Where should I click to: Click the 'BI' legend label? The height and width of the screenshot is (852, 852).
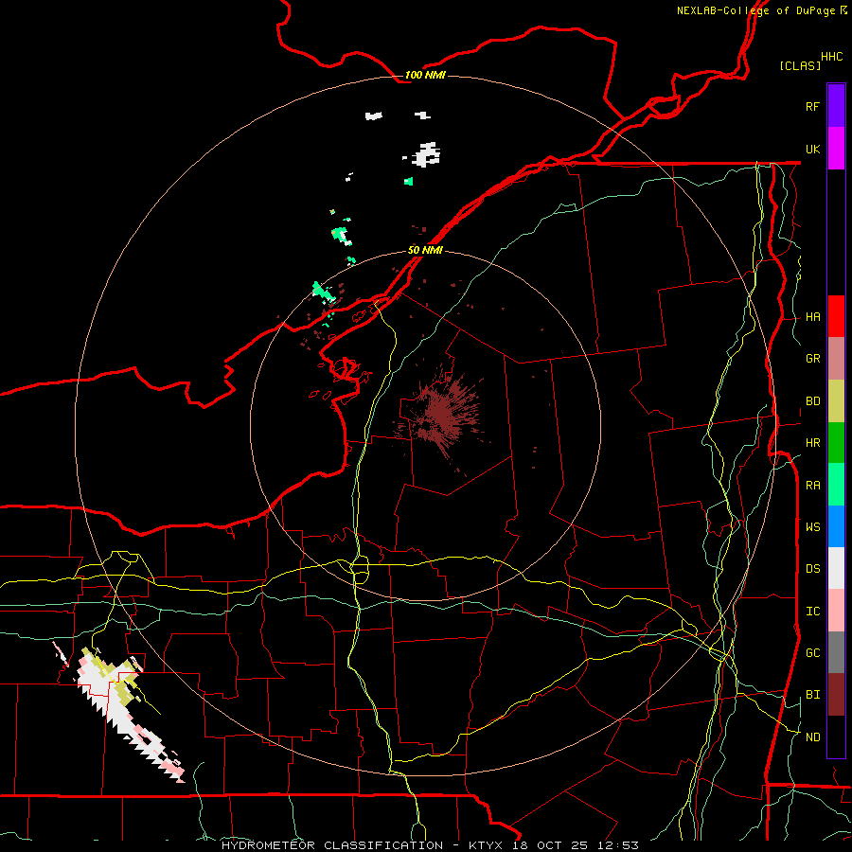(813, 695)
